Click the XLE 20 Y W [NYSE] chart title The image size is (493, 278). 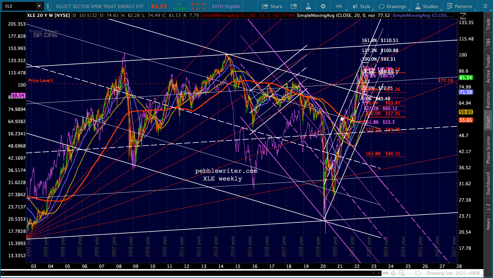[48, 15]
